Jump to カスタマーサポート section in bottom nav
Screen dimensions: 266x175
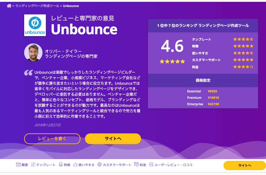coord(117,165)
